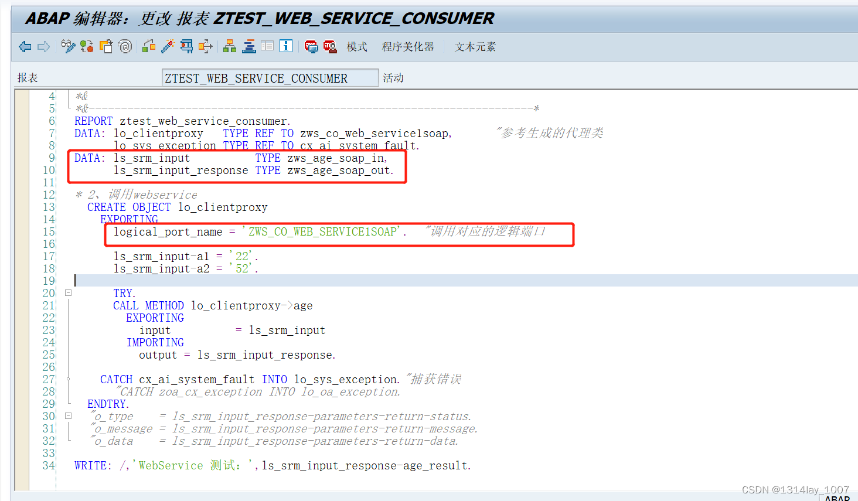Click the 'ZWS_CO_WEB_SERVICE1SOAP' string literal
The height and width of the screenshot is (501, 858).
click(323, 232)
